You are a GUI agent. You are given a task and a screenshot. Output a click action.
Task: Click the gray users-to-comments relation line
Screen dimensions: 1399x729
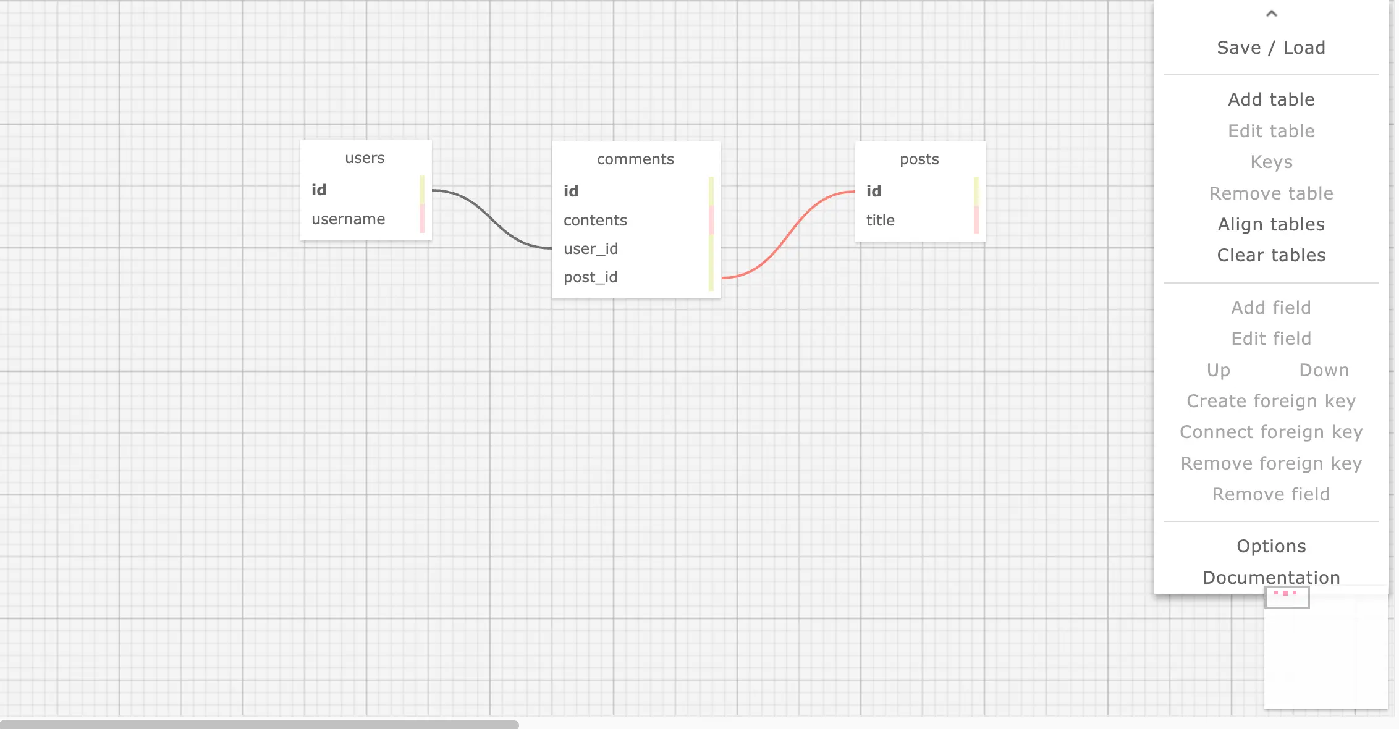pos(491,219)
